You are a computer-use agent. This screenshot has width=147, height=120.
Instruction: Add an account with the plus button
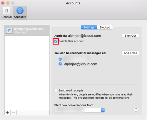(8, 113)
